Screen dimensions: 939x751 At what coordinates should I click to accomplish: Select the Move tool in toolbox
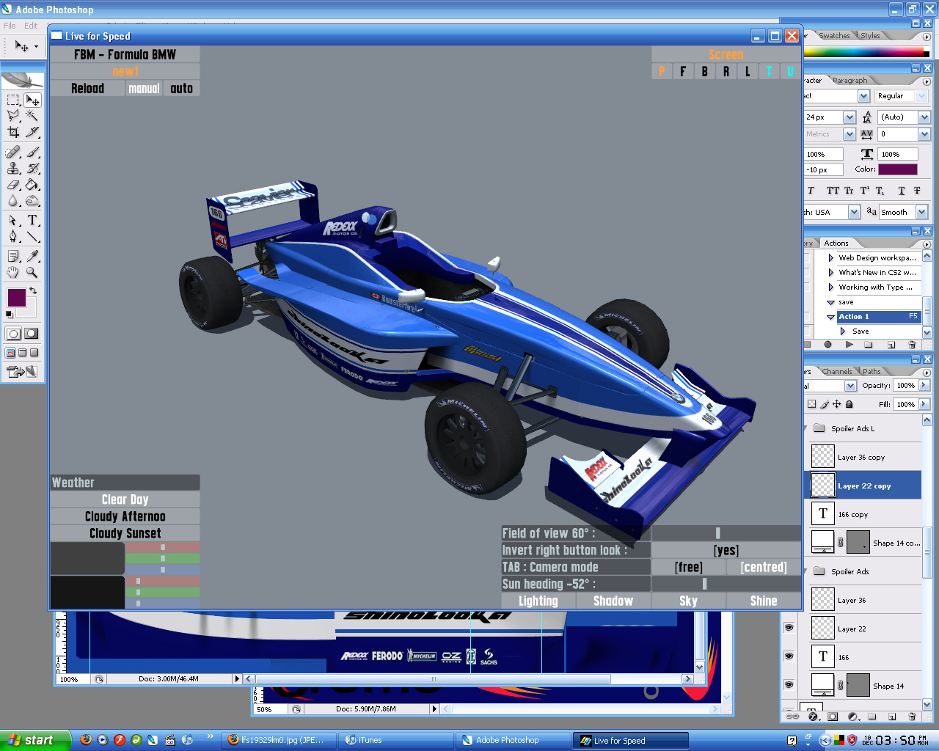pyautogui.click(x=32, y=100)
